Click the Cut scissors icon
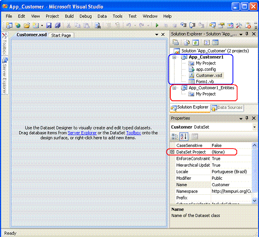The height and width of the screenshot is (237, 259). [x=68, y=26]
